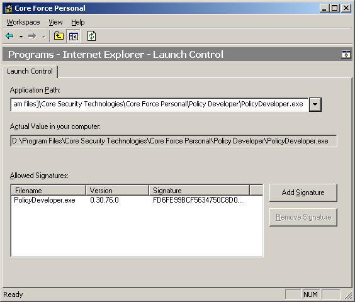Open the Forward history dropdown arrow
355x302 pixels.
point(43,36)
